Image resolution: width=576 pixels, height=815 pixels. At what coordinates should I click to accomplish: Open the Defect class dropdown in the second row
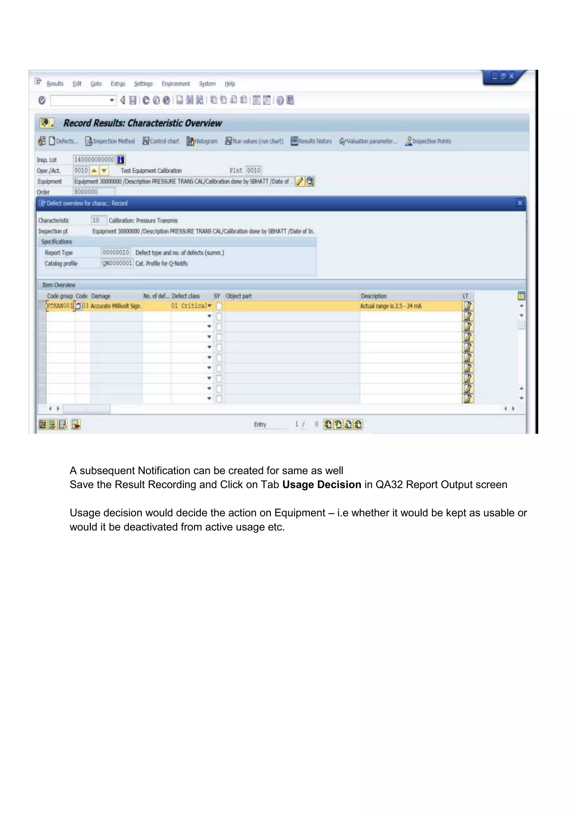[209, 316]
